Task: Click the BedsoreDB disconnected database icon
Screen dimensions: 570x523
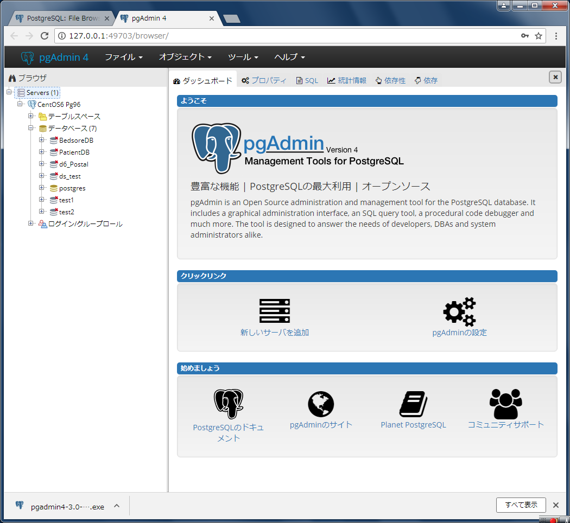Action: pos(54,140)
